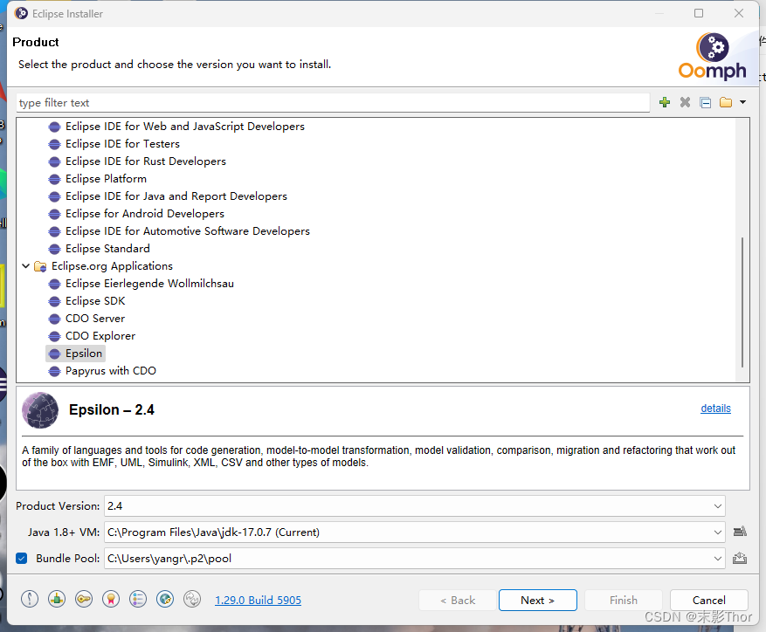Image resolution: width=766 pixels, height=632 pixels.
Task: Select Eclipse IDE for Java and Report Developers
Action: click(176, 196)
